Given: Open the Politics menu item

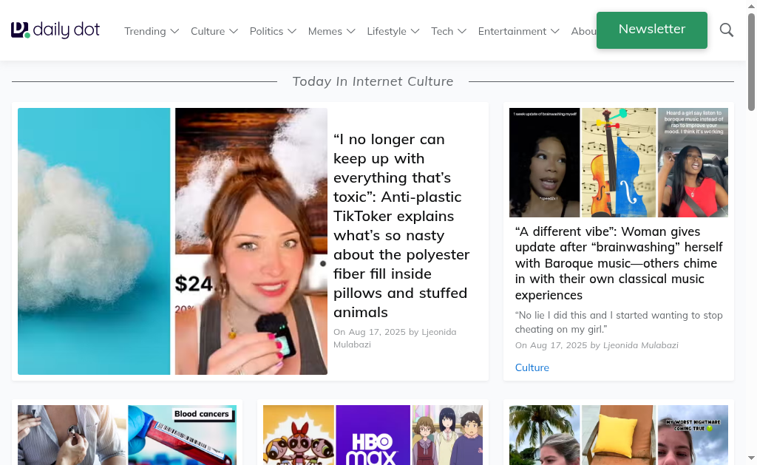Looking at the screenshot, I should 266,31.
